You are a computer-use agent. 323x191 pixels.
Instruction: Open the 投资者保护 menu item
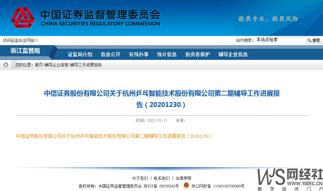(x=197, y=54)
